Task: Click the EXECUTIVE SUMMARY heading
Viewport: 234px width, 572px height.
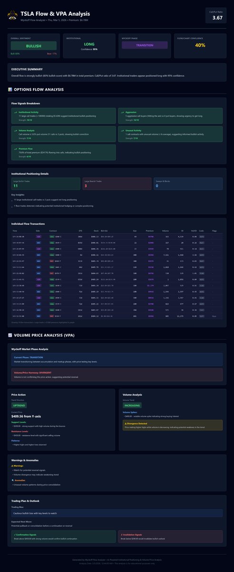Action: [27, 69]
